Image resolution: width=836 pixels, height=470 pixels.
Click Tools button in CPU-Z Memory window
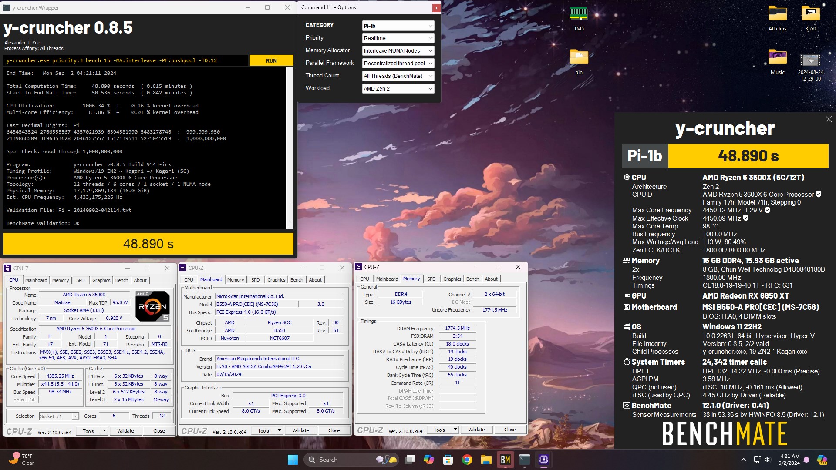439,430
